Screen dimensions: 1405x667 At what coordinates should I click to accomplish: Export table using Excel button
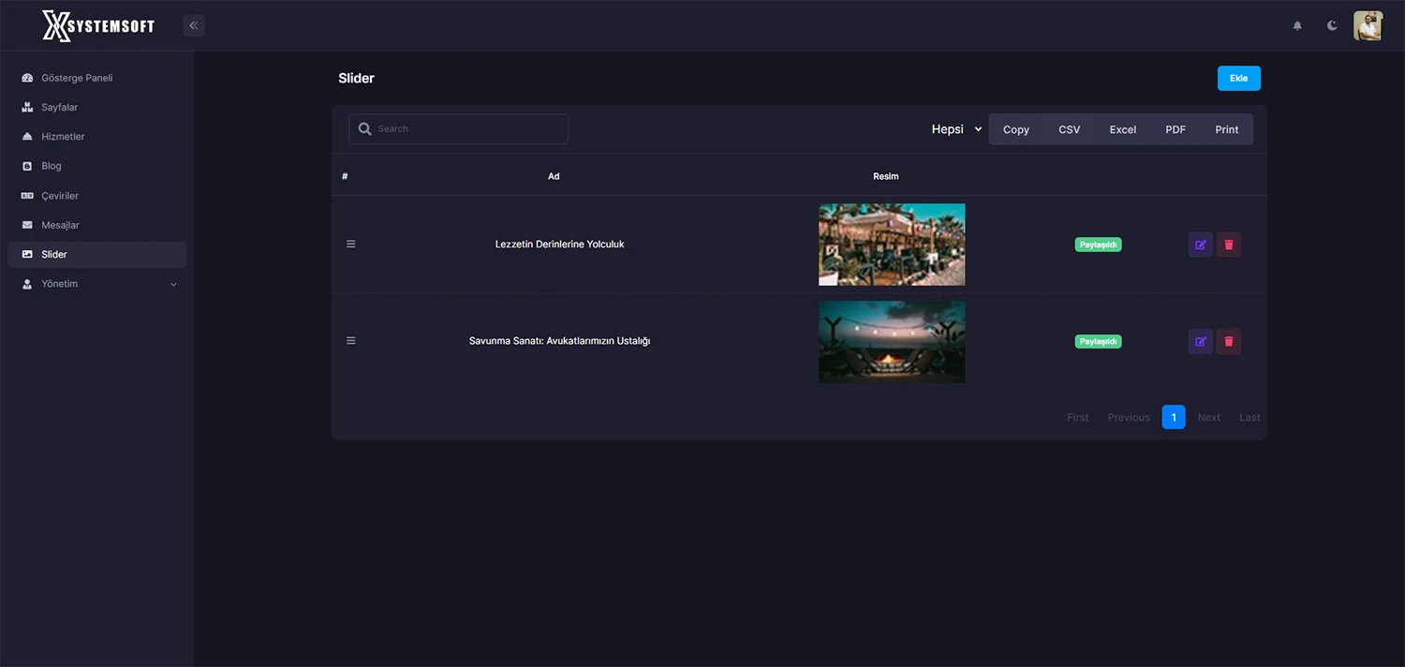coord(1122,129)
